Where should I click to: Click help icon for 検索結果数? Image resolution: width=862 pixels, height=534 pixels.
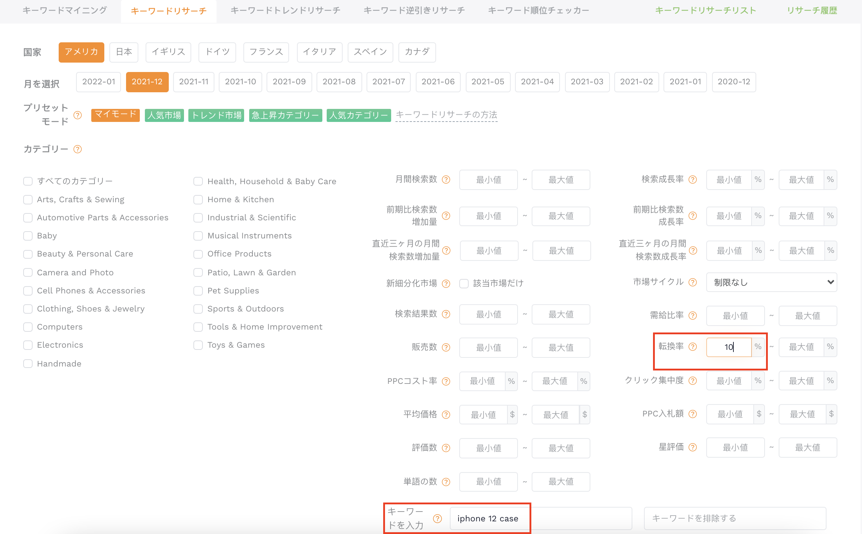coord(446,314)
